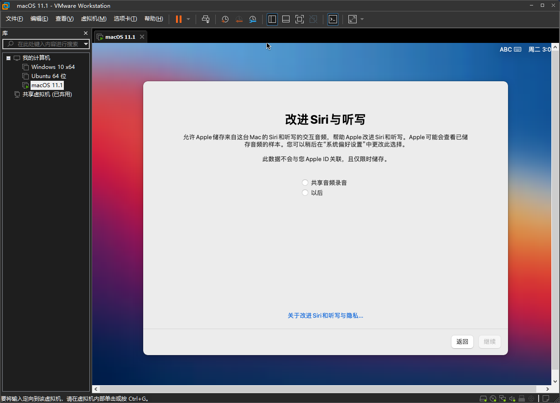Enter full screen mode via toolbar icon
560x403 pixels.
tap(300, 19)
